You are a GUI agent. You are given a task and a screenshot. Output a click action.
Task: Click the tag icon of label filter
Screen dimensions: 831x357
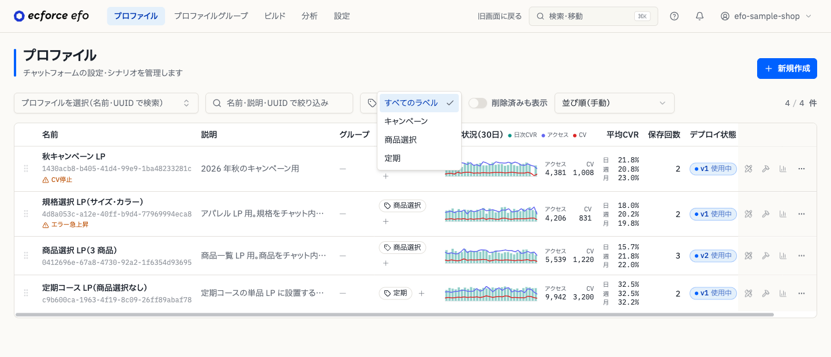(x=372, y=103)
